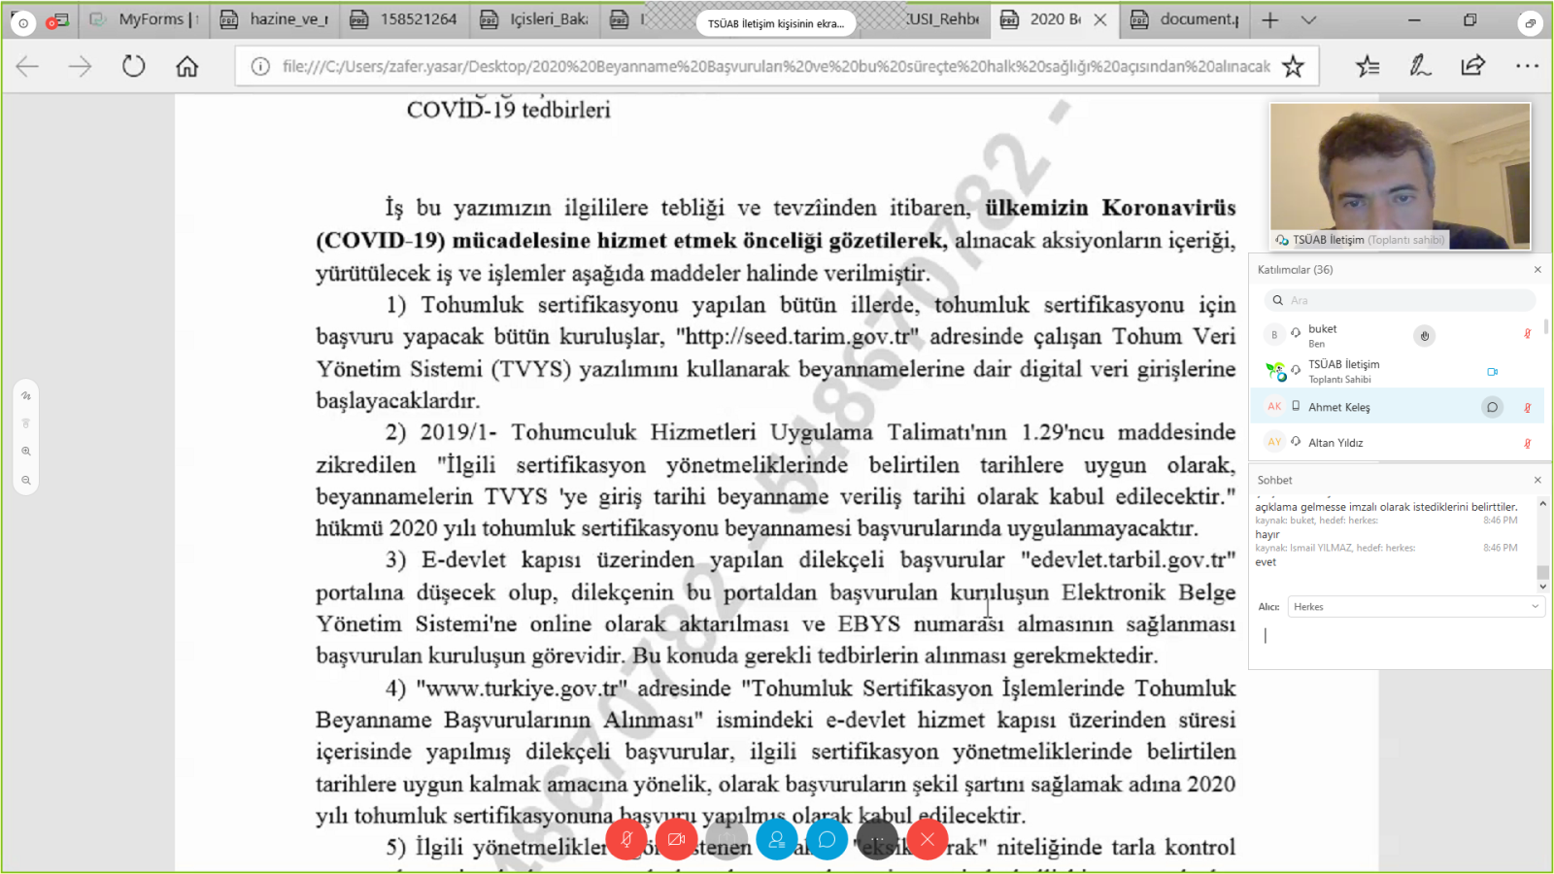Click the share page icon in browser
This screenshot has height=874, width=1554.
(1472, 66)
